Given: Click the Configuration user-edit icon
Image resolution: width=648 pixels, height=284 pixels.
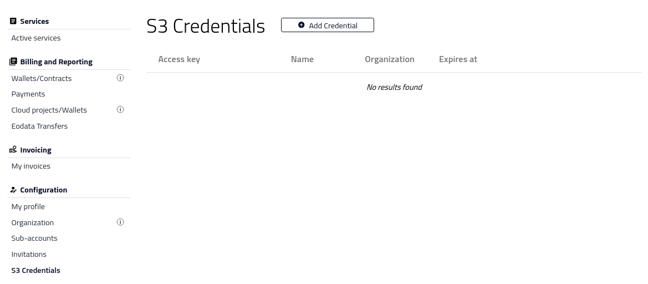Looking at the screenshot, I should 13,190.
